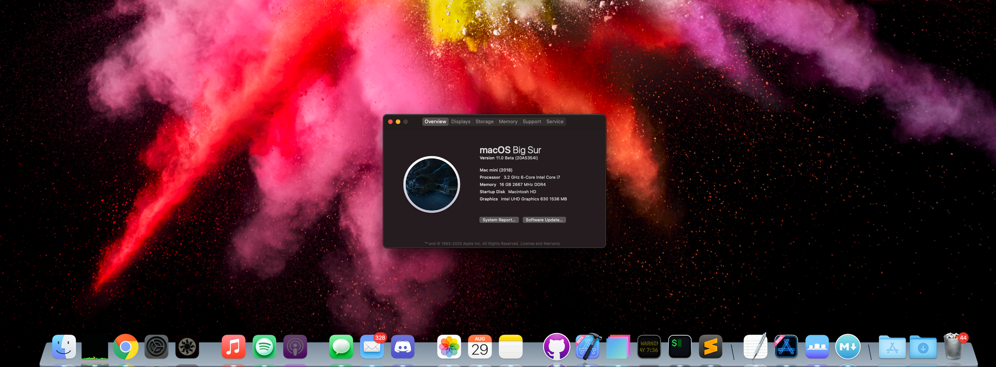Click the Software Update button
The height and width of the screenshot is (367, 996).
[x=544, y=220]
